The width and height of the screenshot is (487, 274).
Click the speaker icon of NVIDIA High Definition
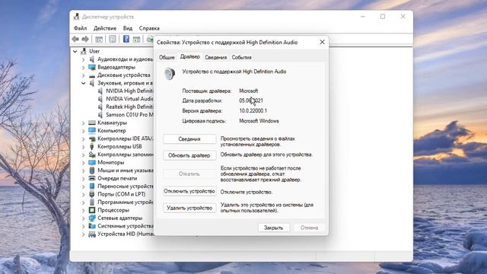pos(100,91)
